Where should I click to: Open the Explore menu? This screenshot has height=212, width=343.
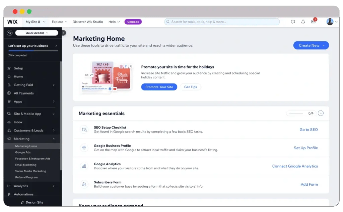point(59,22)
